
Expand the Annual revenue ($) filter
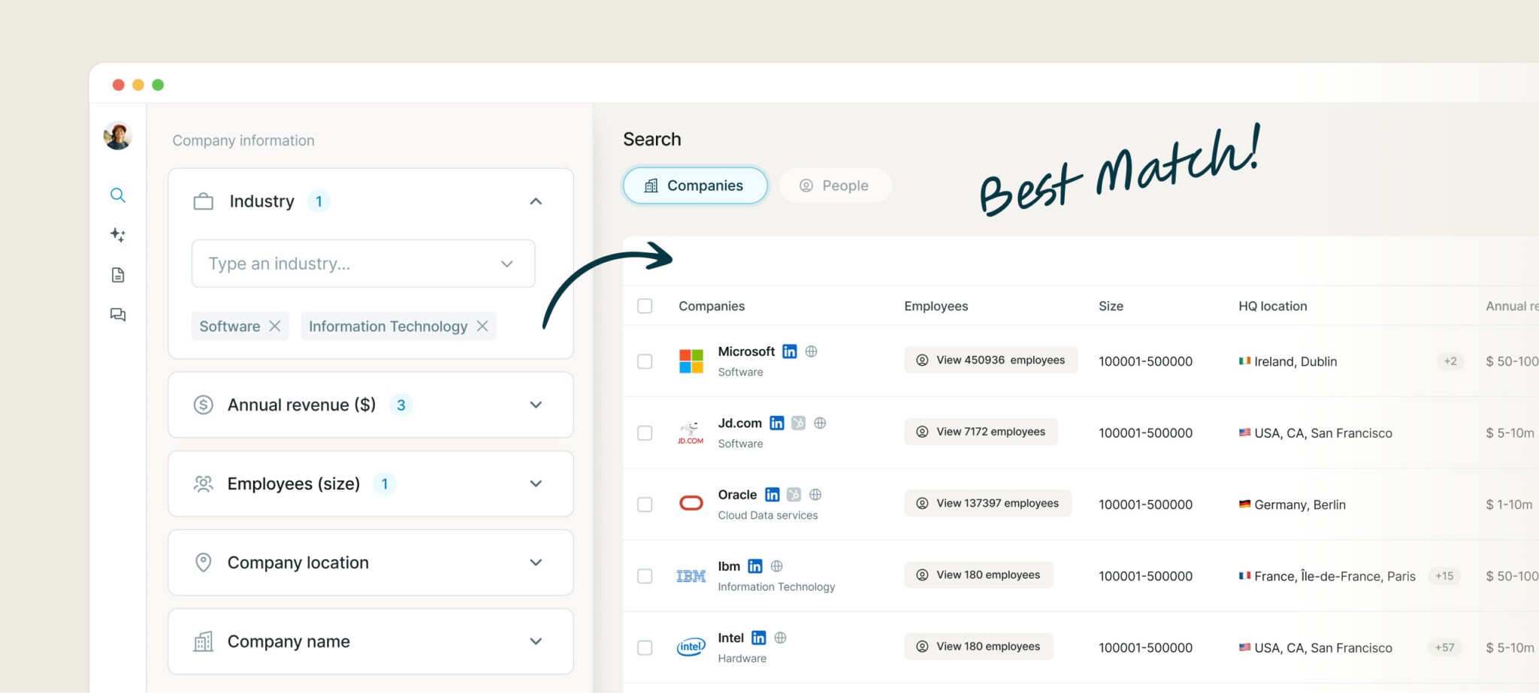click(x=536, y=405)
